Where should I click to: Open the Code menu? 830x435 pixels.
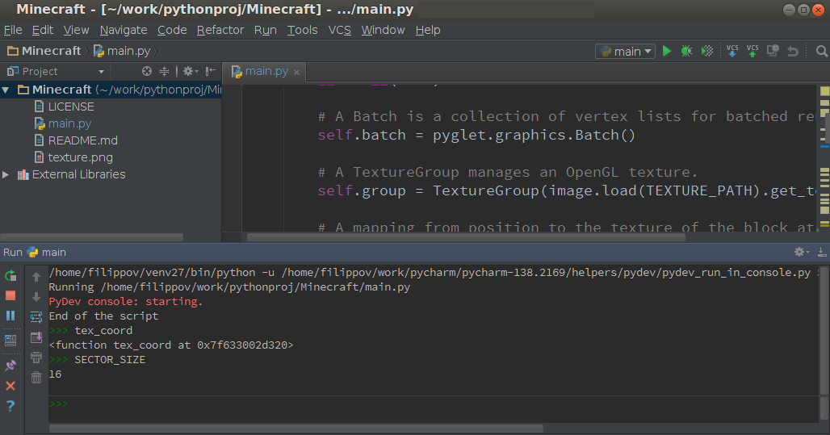click(172, 30)
